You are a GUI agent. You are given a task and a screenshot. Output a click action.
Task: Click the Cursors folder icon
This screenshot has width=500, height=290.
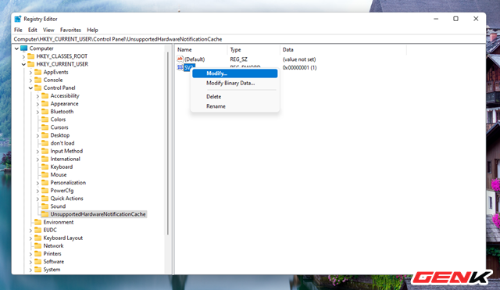click(45, 127)
